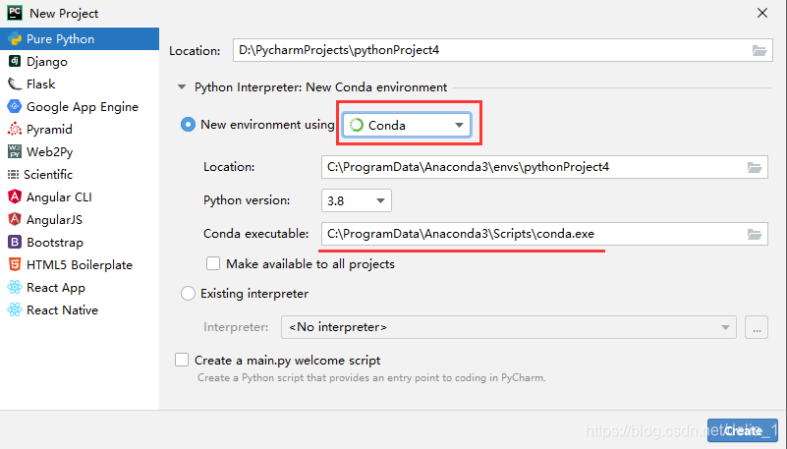
Task: Select Django project type
Action: 80,62
